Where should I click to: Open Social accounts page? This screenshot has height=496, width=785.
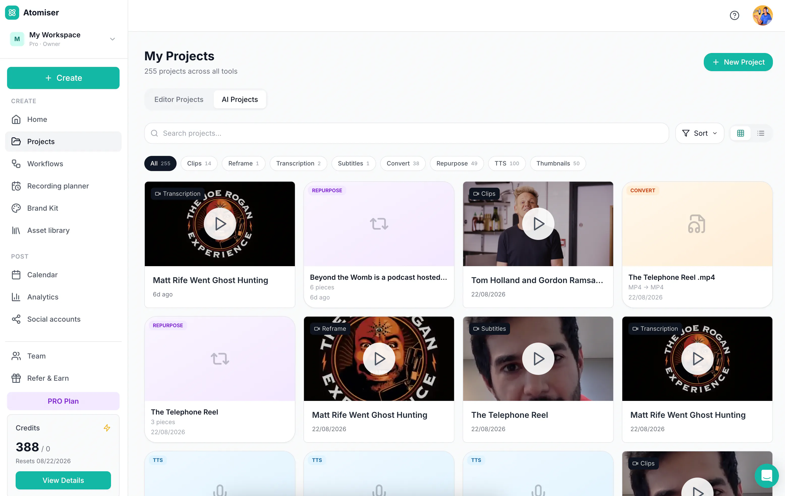(63, 319)
